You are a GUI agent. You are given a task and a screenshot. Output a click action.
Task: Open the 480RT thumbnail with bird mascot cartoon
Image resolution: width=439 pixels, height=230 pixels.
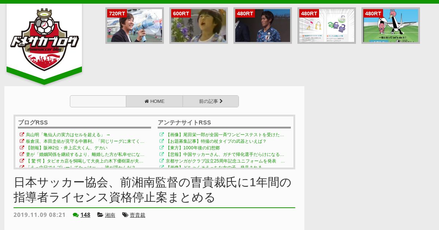(x=391, y=26)
